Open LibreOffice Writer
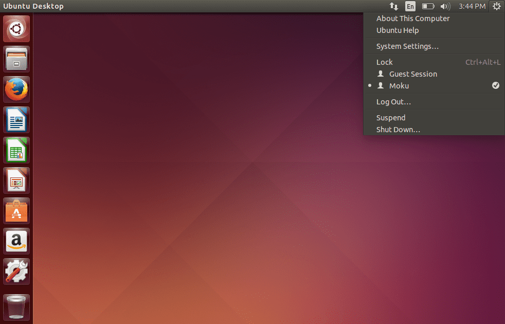This screenshot has width=505, height=324. pyautogui.click(x=16, y=120)
